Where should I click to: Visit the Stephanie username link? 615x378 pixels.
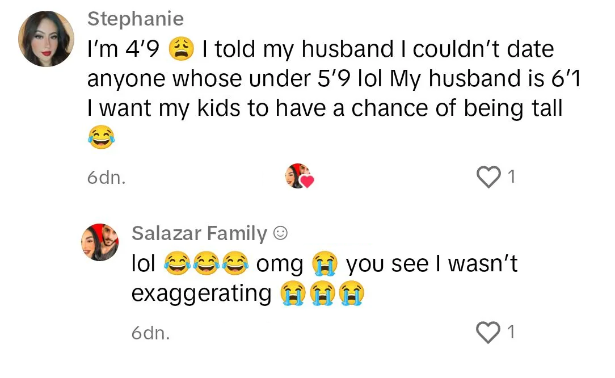(x=136, y=19)
